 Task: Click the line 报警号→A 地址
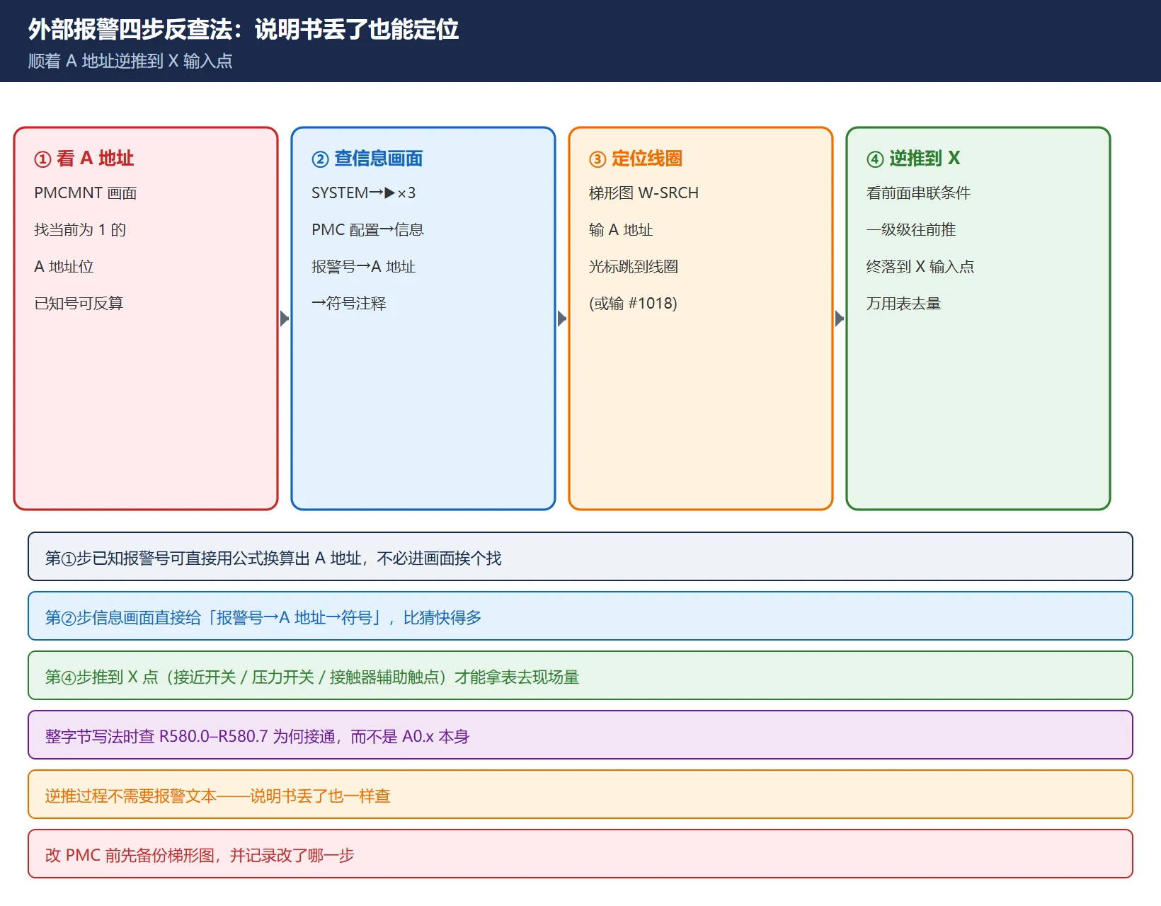tap(363, 266)
